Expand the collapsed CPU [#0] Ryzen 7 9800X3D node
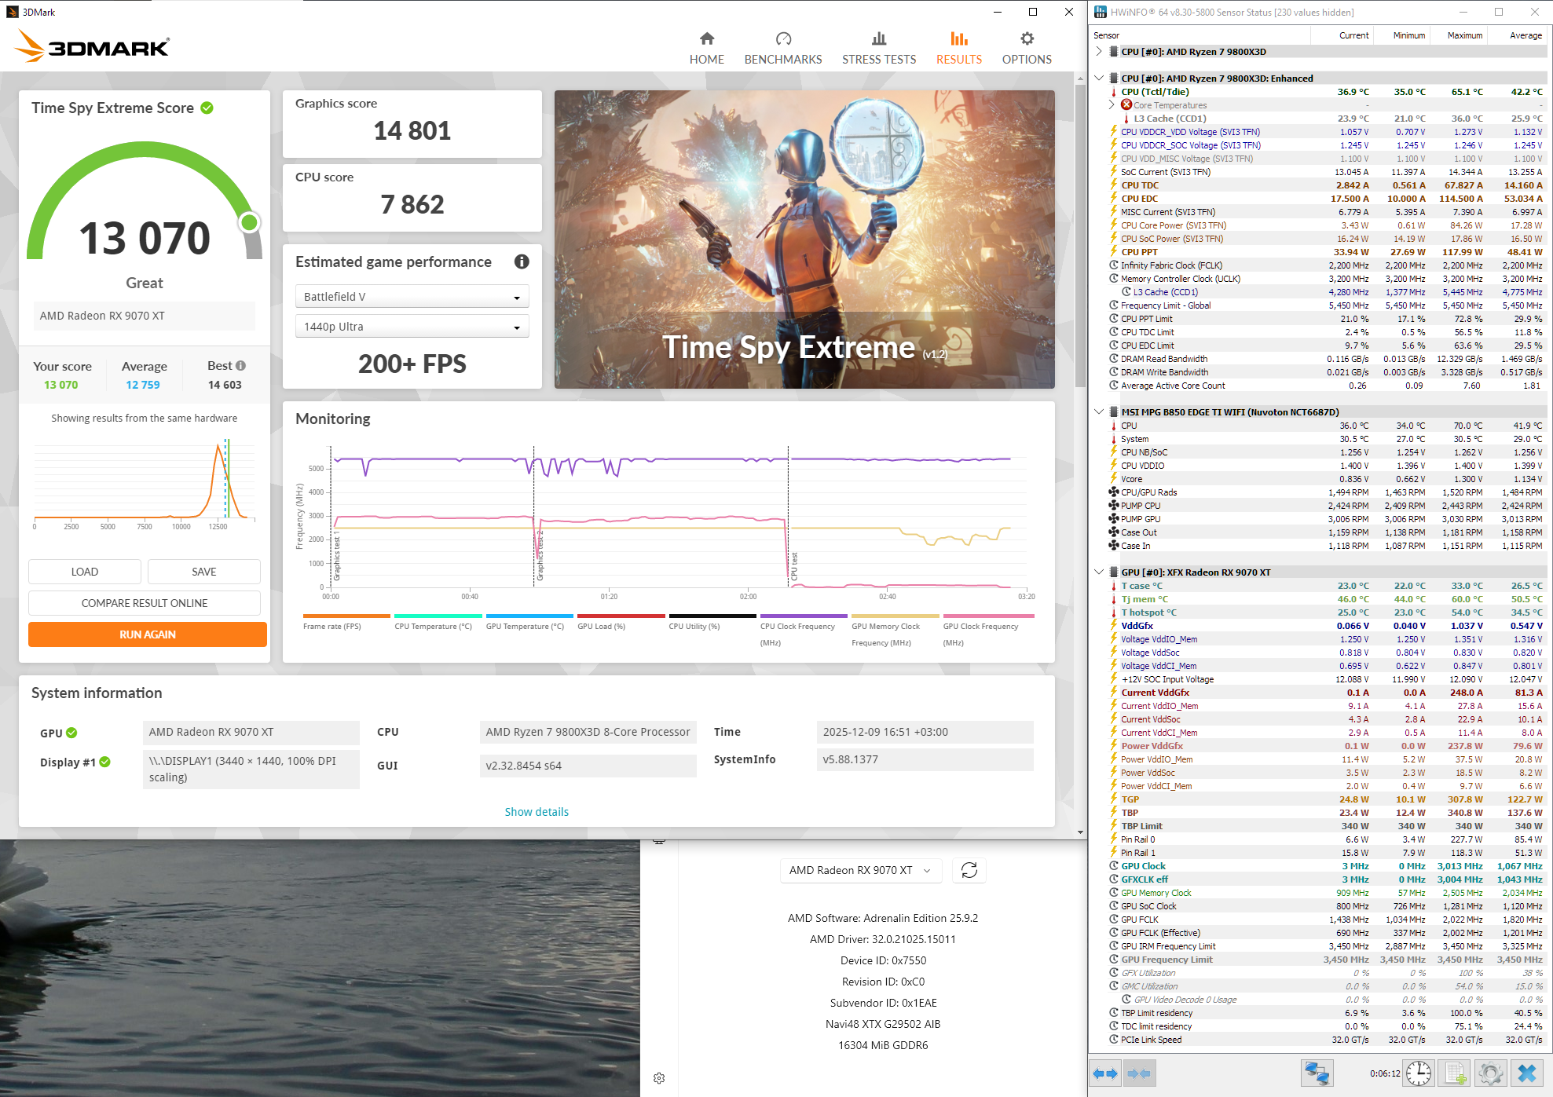Image resolution: width=1553 pixels, height=1097 pixels. [x=1099, y=52]
